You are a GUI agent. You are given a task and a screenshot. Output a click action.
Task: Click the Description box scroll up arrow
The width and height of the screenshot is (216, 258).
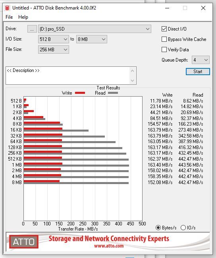coord(133,71)
